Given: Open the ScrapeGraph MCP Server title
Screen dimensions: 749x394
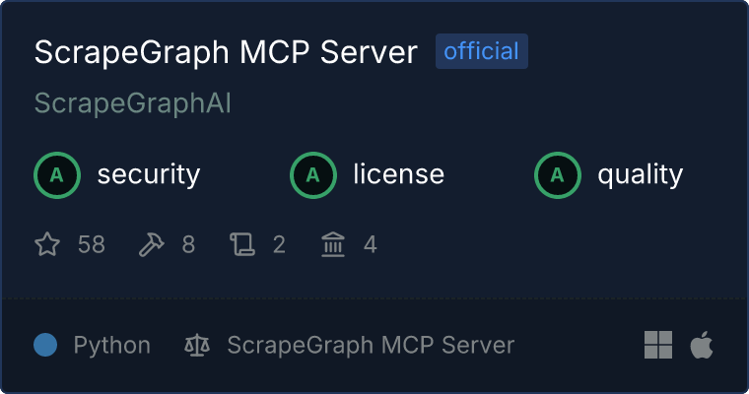Looking at the screenshot, I should 226,51.
